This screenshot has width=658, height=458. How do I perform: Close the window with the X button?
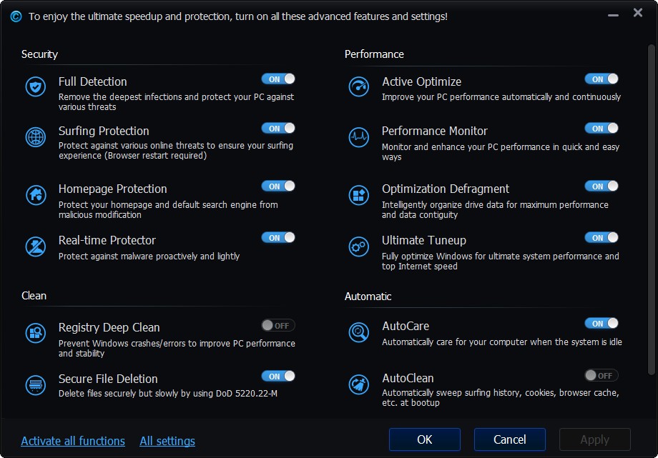click(x=638, y=13)
